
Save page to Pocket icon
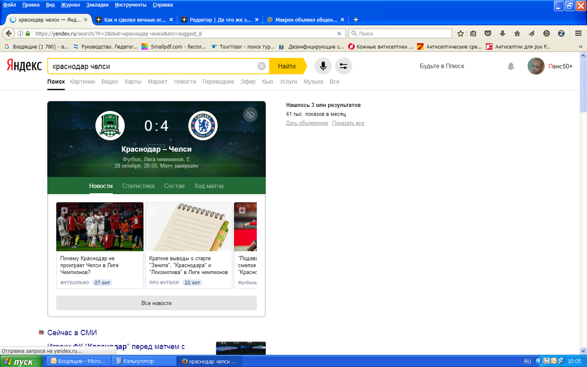(x=488, y=34)
